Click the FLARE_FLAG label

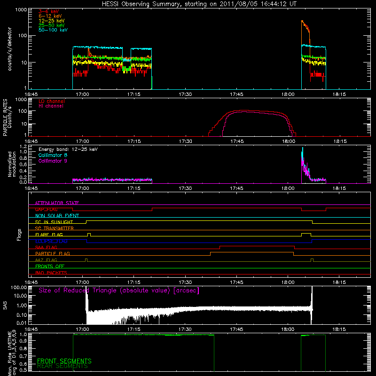49,235
